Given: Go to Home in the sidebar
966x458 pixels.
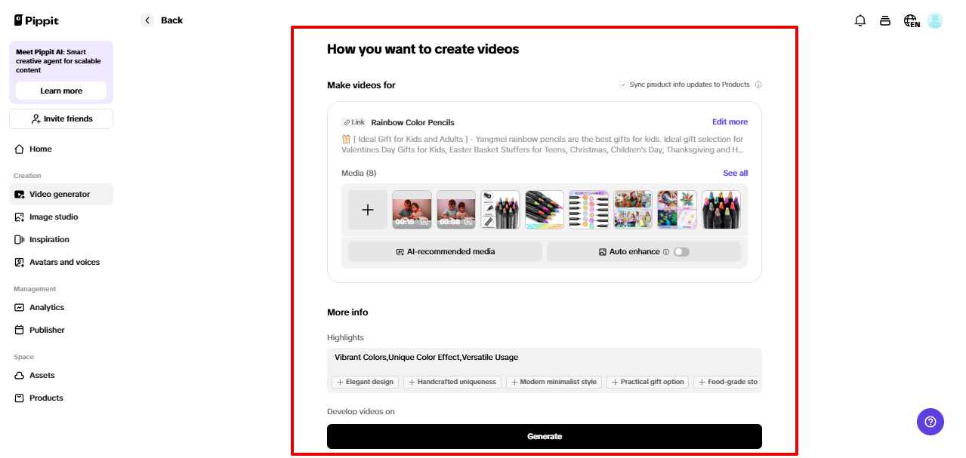Looking at the screenshot, I should 39,149.
